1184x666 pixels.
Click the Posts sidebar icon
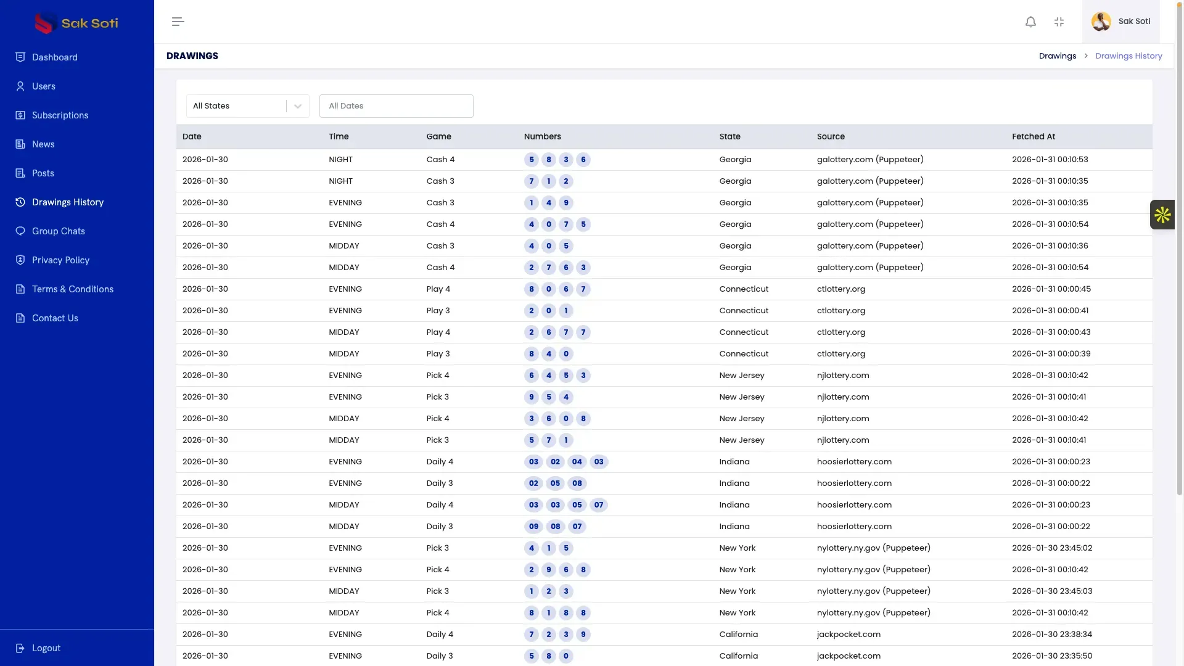pyautogui.click(x=20, y=173)
